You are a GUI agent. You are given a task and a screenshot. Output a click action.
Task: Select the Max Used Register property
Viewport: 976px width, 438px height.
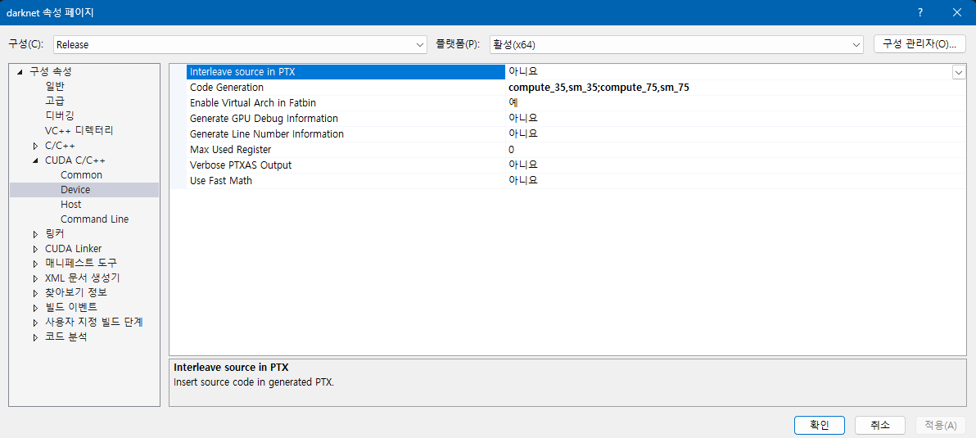346,149
